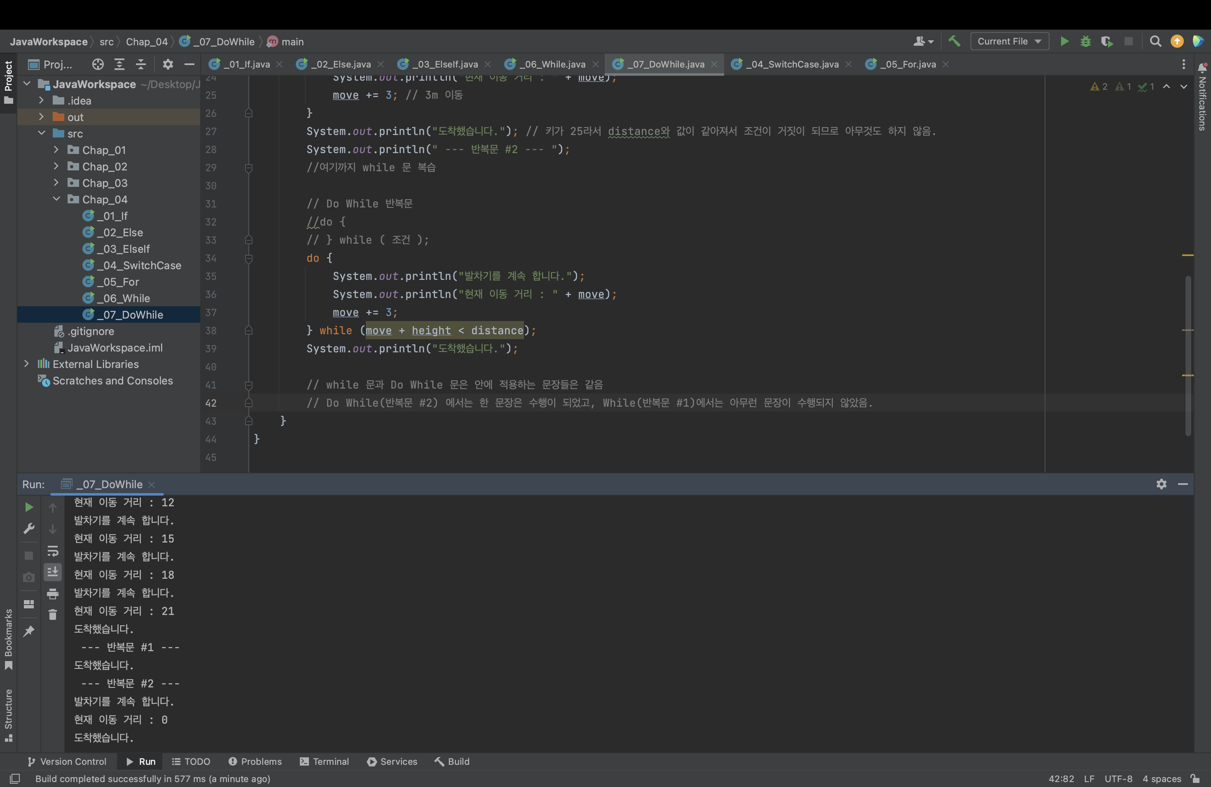Hide the Project panel with minus icon
The image size is (1211, 787).
coord(189,64)
